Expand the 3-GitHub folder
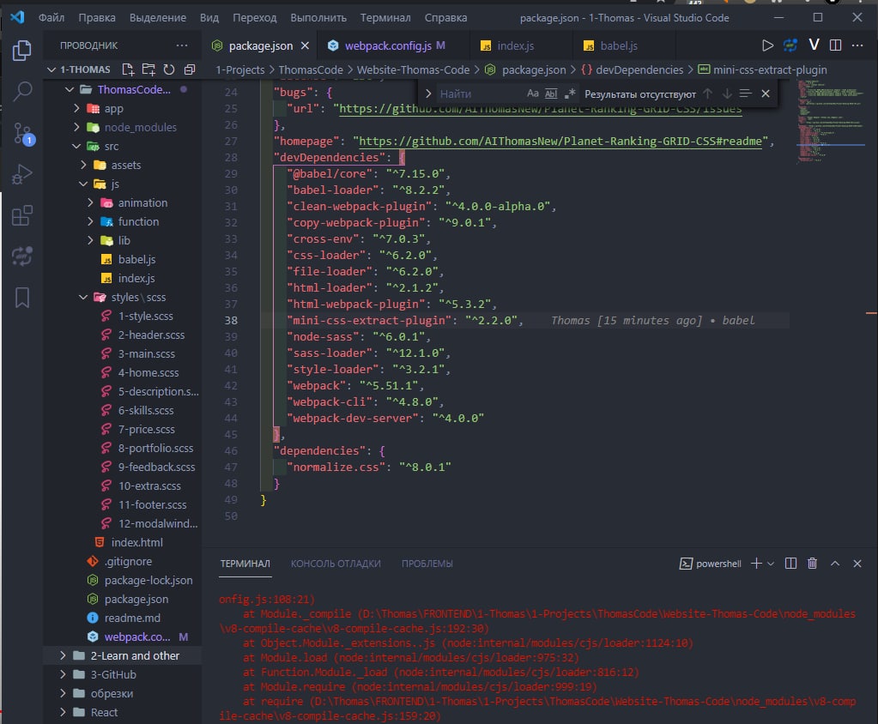This screenshot has width=878, height=724. pos(63,675)
